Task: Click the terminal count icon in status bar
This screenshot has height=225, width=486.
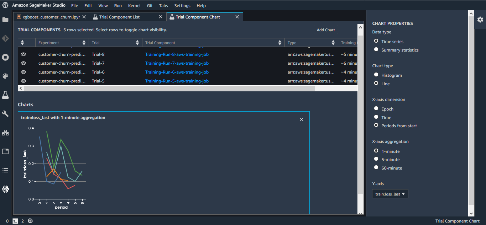Action: pos(15,221)
